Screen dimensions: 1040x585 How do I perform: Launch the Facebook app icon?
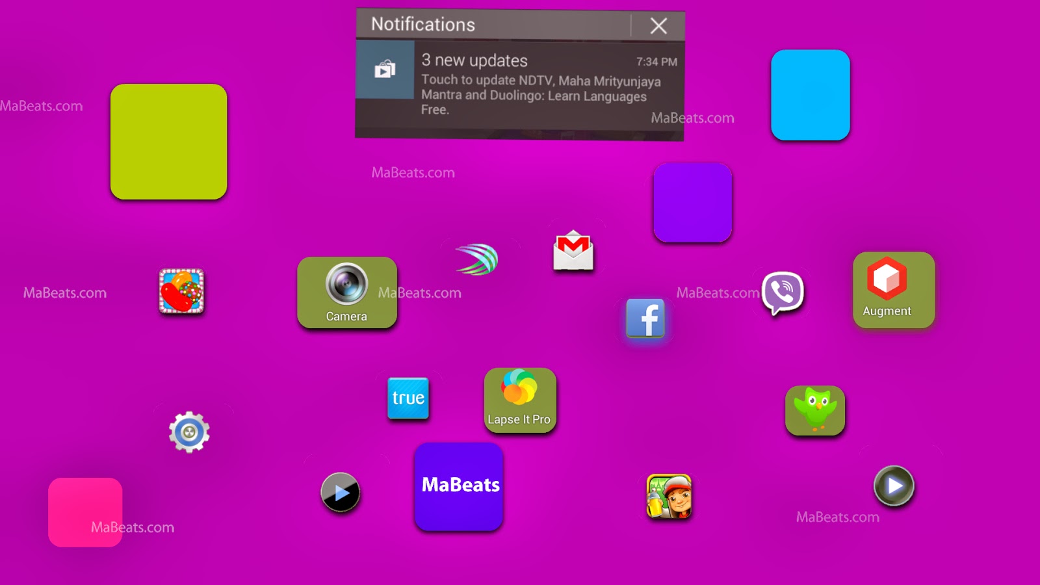coord(645,318)
